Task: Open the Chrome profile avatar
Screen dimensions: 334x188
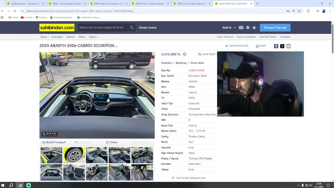Action: pyautogui.click(x=324, y=11)
